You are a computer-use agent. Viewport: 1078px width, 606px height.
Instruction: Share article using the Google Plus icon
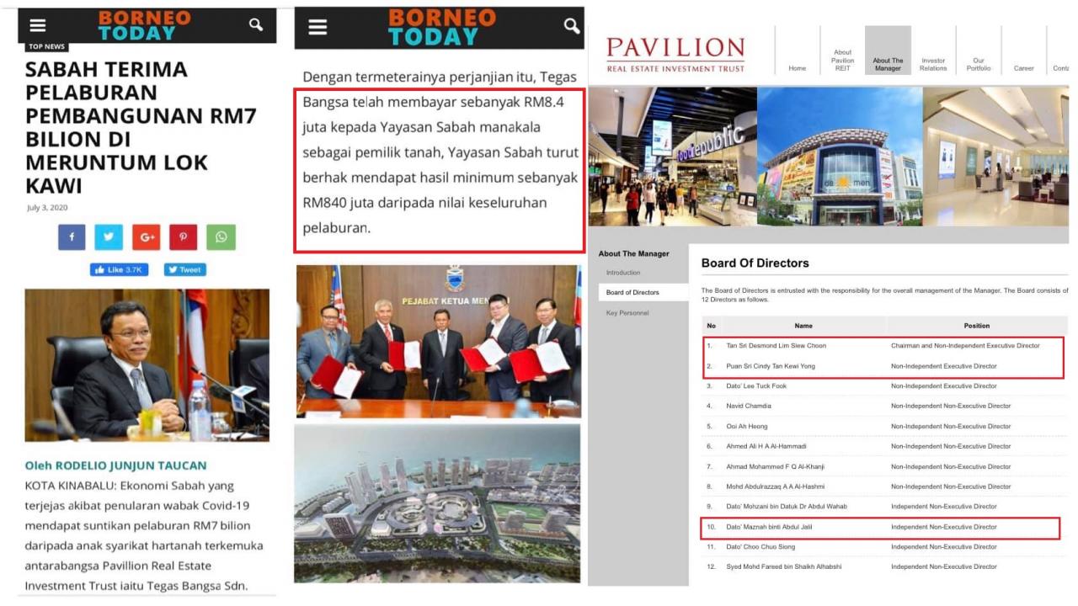point(146,237)
